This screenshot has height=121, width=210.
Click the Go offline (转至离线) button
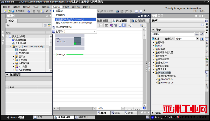pyautogui.click(x=107, y=11)
